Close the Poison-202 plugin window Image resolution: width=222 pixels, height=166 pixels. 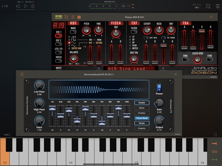point(211,17)
